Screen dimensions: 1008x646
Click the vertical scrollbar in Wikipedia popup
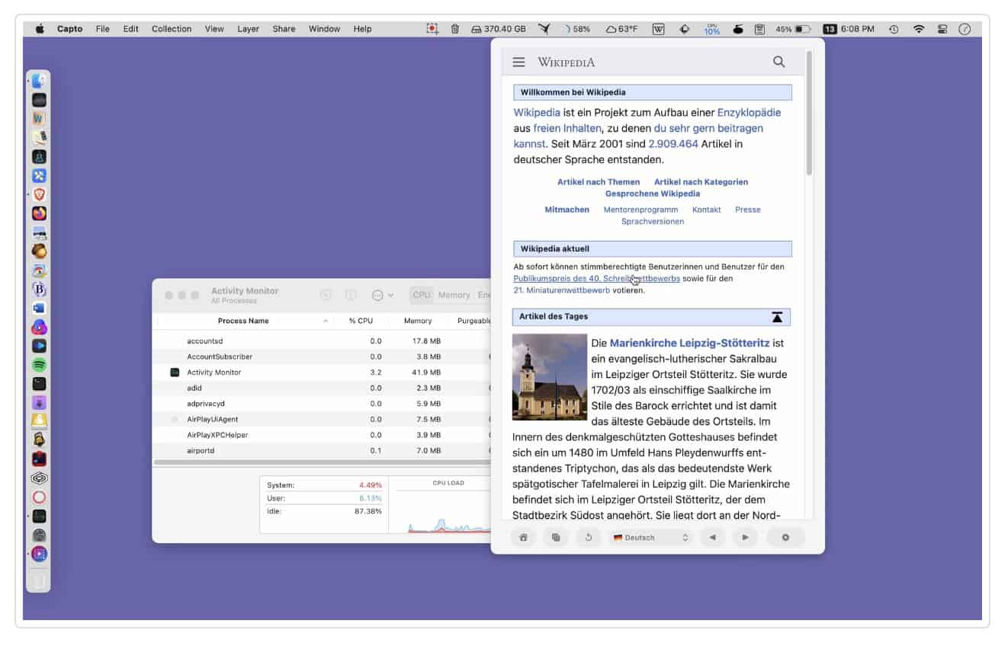click(x=809, y=114)
